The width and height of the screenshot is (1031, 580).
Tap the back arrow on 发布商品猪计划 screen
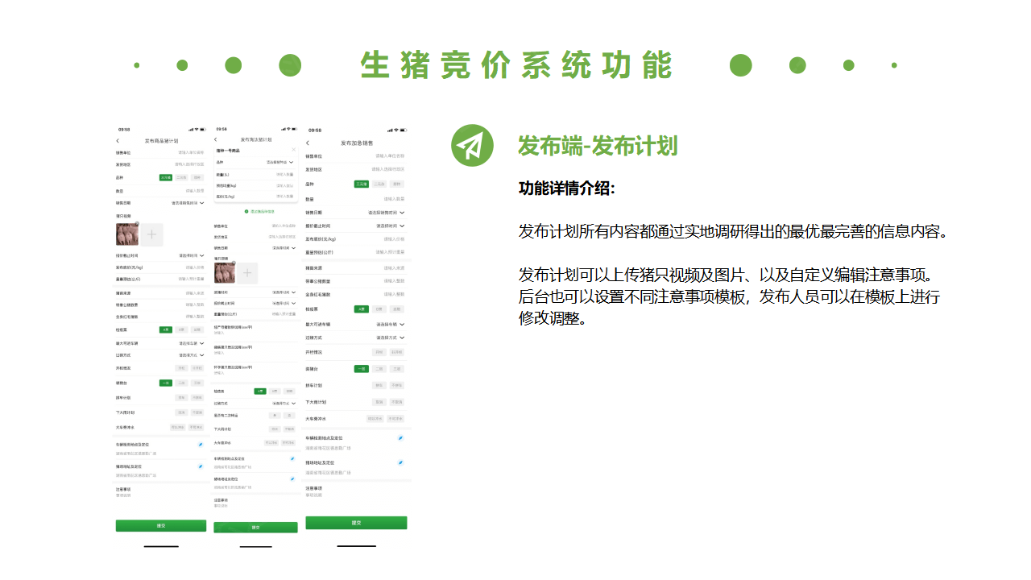118,140
